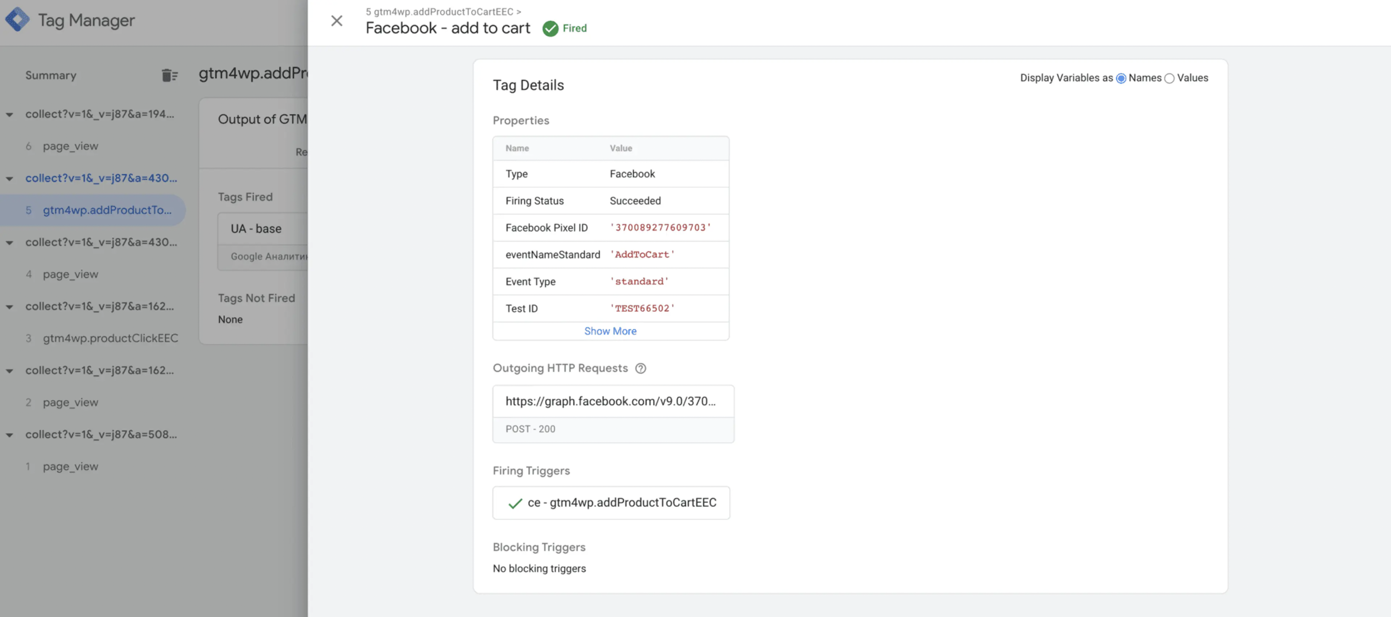Click the Fired status badge icon next to tag name

pos(550,28)
